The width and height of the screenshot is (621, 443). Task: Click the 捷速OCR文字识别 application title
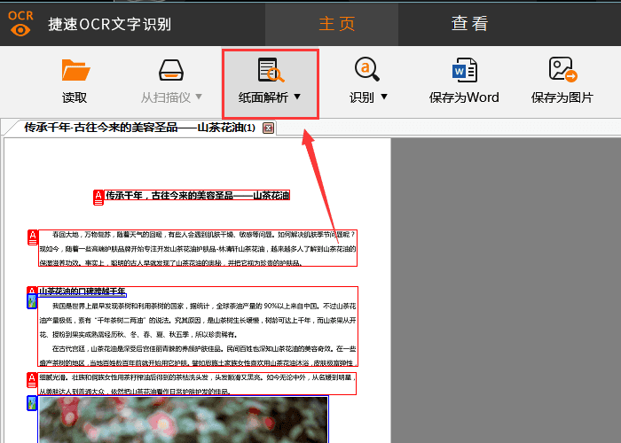coord(110,24)
